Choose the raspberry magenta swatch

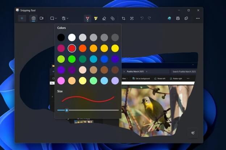61,48
